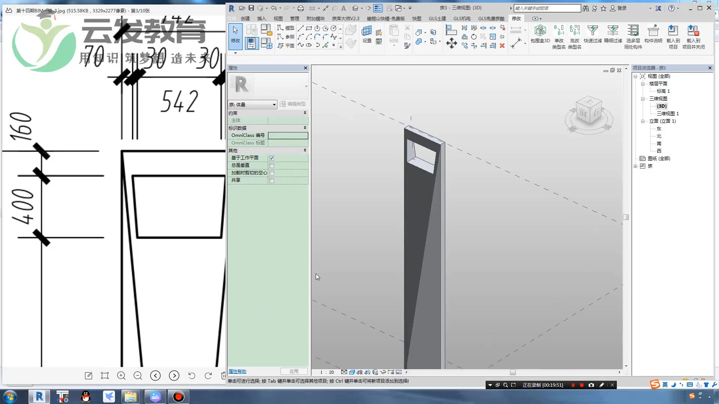Image resolution: width=719 pixels, height=404 pixels.
Task: Click the 快速过滤 funnel icon
Action: (x=592, y=31)
